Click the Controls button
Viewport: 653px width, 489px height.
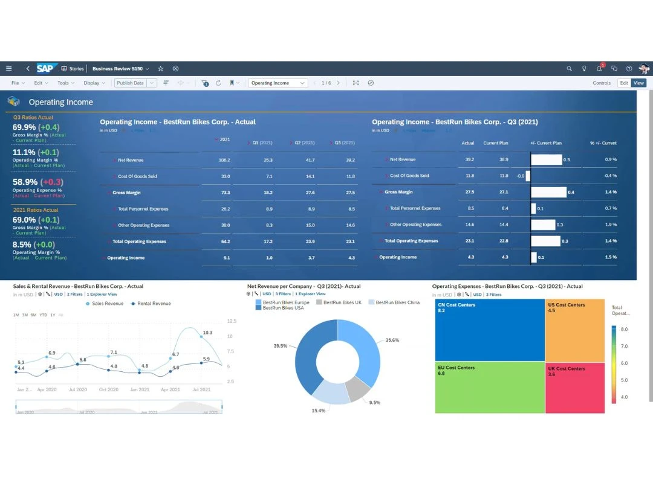point(601,83)
